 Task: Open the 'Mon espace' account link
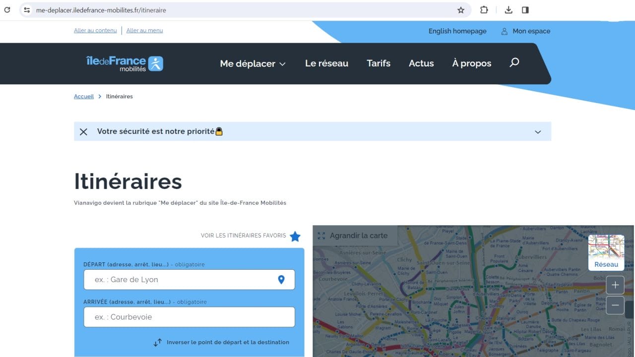526,31
